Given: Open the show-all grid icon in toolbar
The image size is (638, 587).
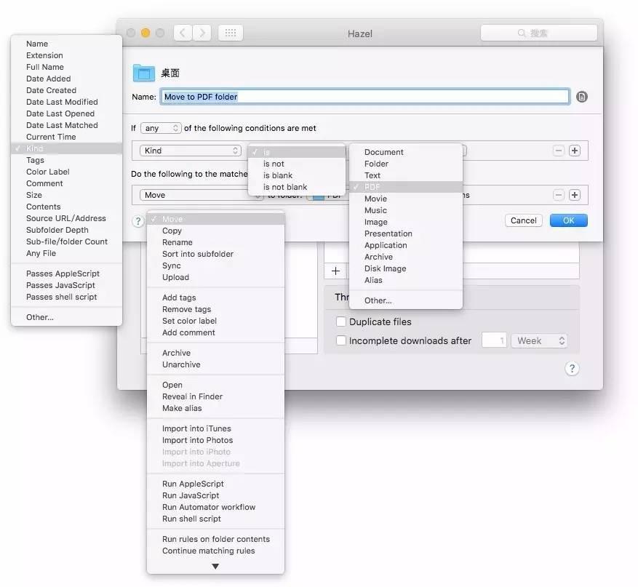Looking at the screenshot, I should coord(231,33).
